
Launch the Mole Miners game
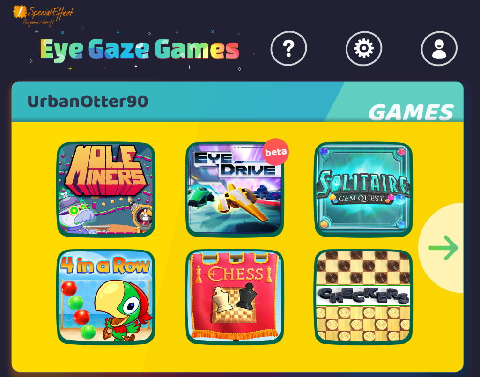coord(106,189)
